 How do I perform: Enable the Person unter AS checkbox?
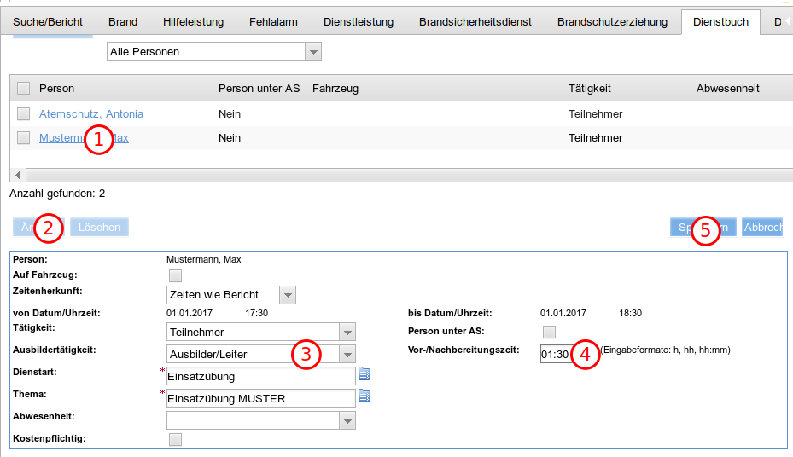(x=550, y=332)
